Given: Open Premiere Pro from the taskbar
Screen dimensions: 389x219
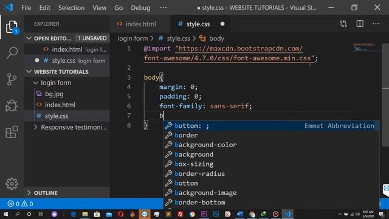Looking at the screenshot, I should [204, 214].
